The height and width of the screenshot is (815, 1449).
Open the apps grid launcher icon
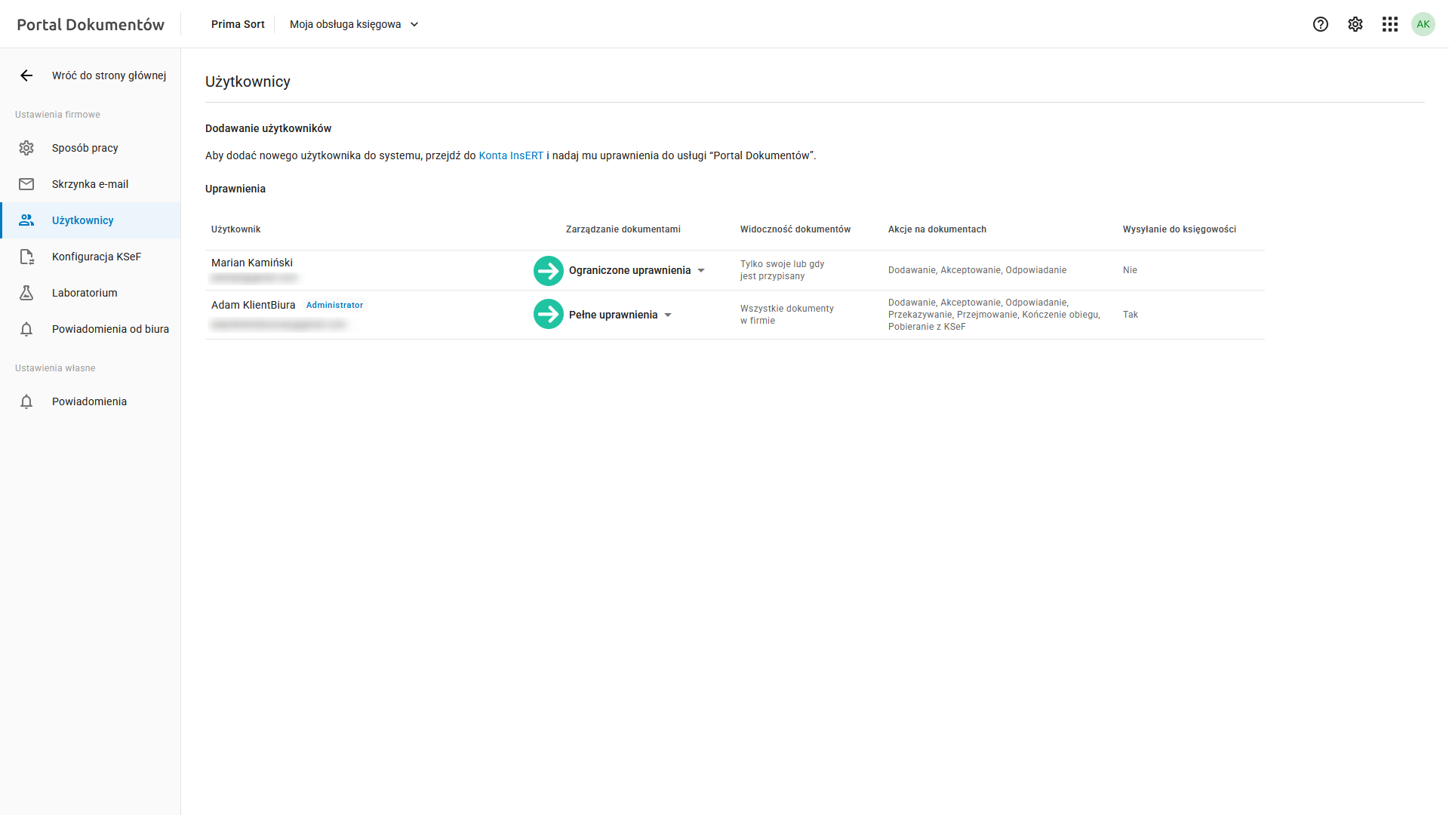(1389, 24)
